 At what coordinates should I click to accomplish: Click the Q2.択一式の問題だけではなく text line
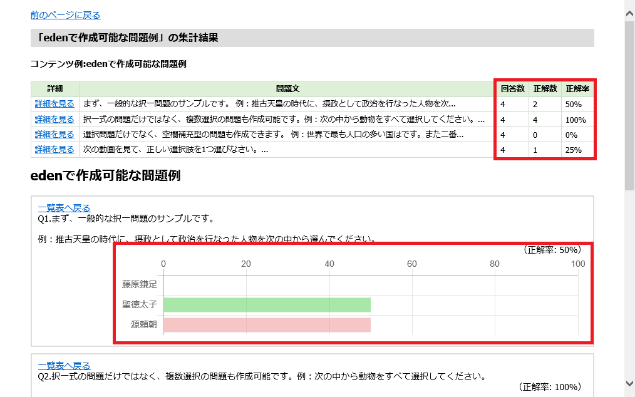coord(262,376)
